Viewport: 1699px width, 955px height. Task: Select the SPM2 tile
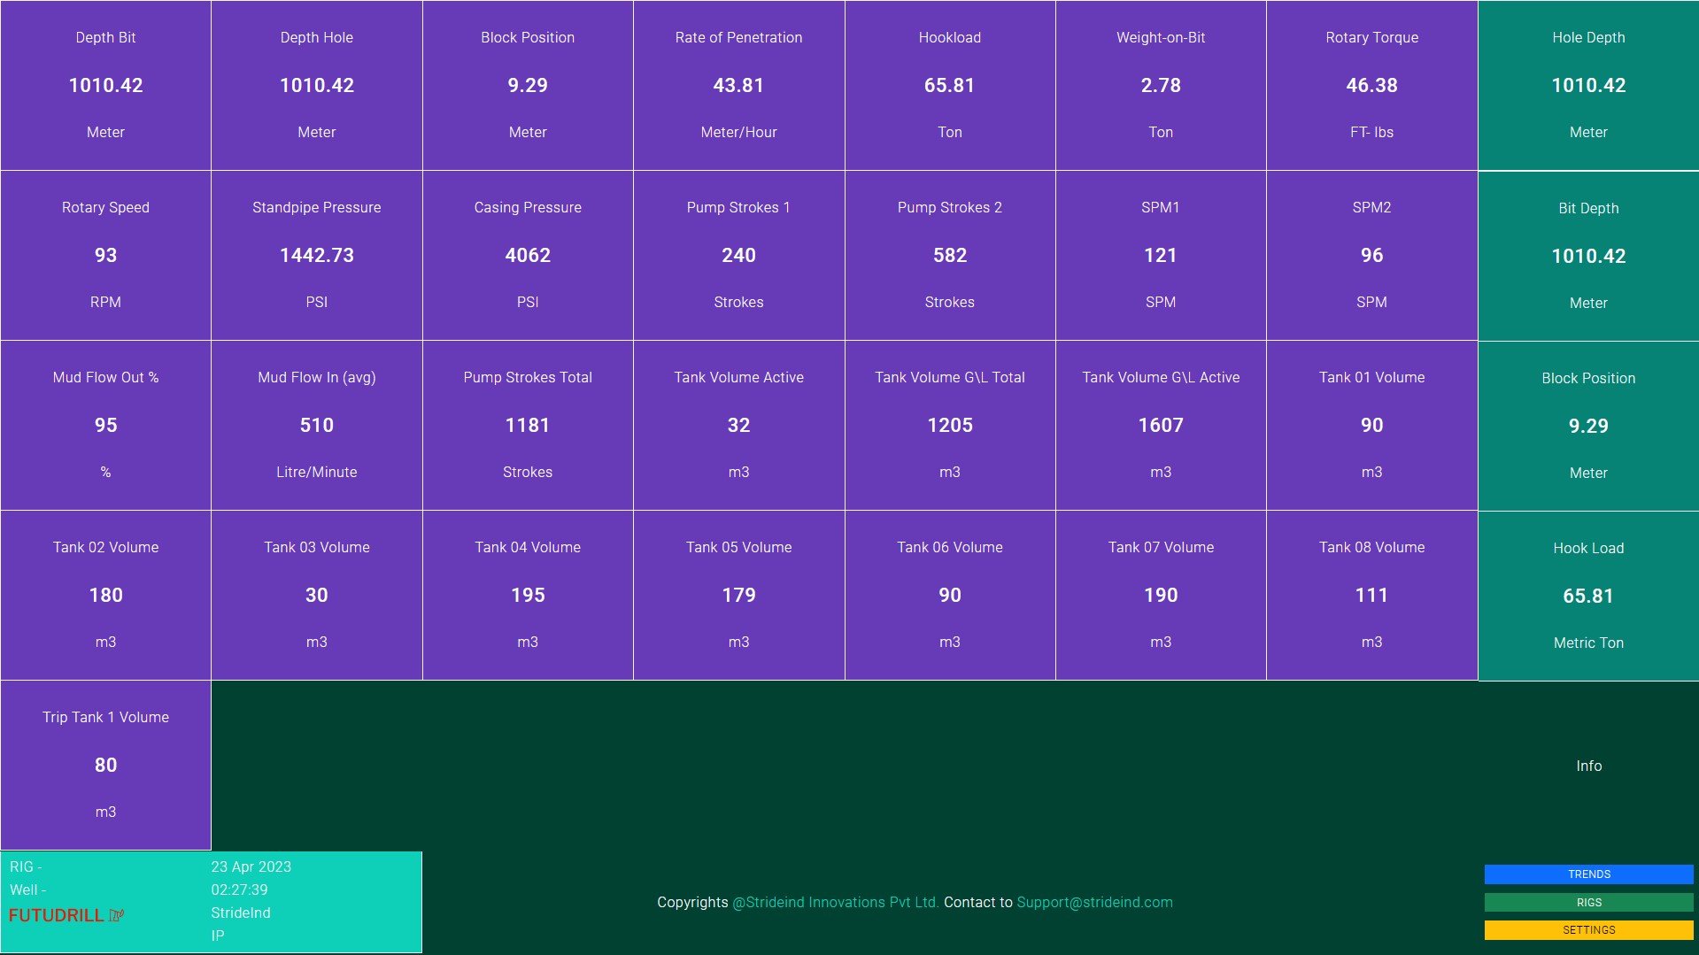point(1371,255)
